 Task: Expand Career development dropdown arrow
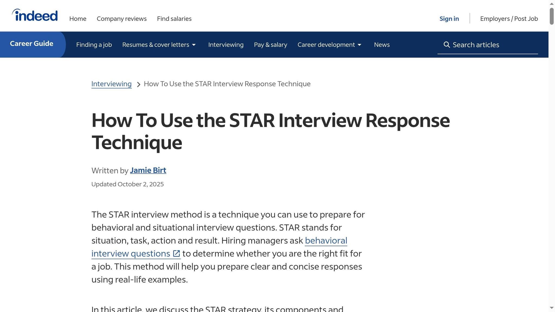pos(359,45)
